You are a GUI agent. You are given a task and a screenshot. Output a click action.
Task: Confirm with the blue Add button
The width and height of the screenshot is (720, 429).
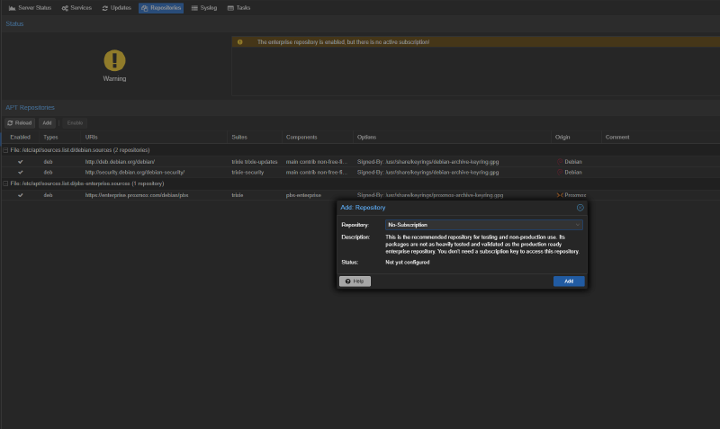[x=569, y=282]
